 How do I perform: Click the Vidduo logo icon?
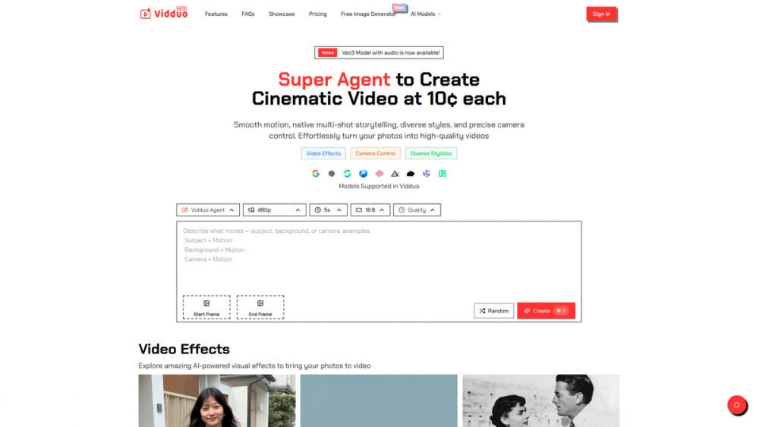click(145, 14)
